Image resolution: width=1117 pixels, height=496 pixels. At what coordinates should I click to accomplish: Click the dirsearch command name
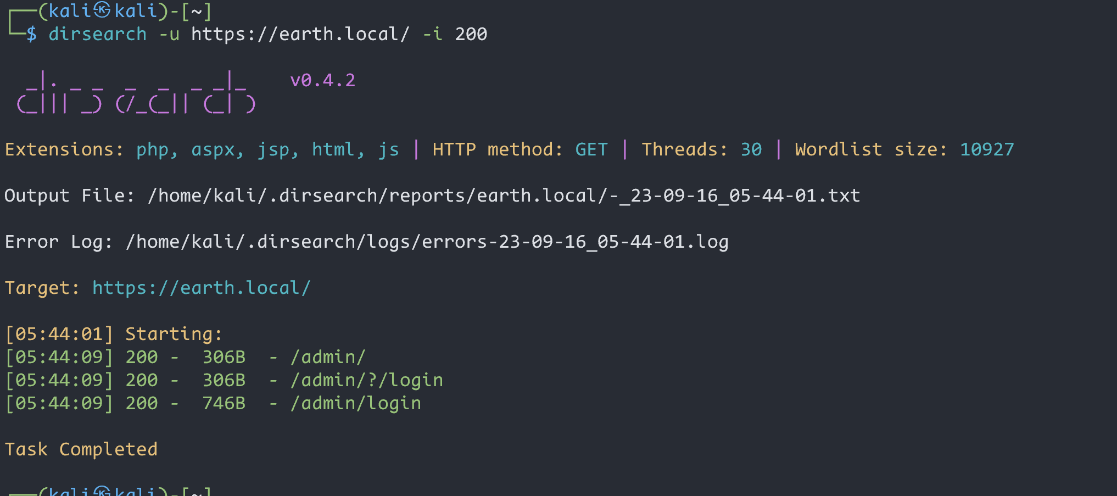pos(98,34)
